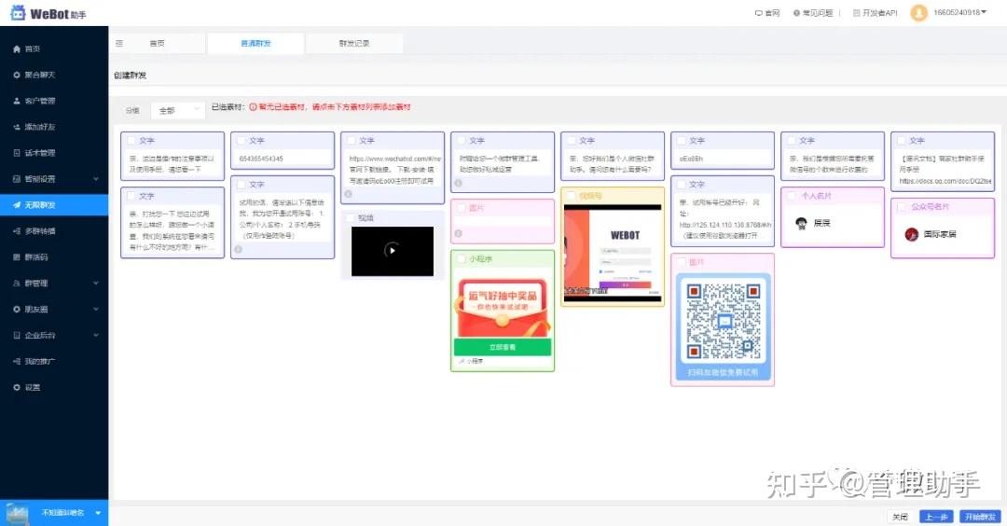
Task: Click the 开始群发 button
Action: [980, 517]
